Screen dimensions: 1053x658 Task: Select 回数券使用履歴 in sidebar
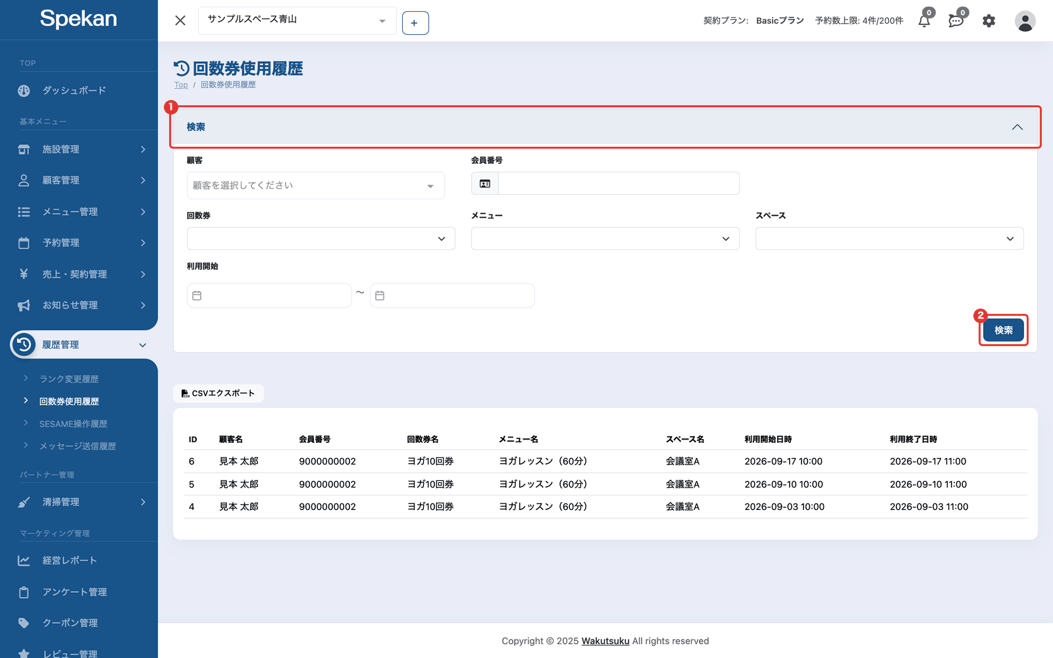[69, 401]
